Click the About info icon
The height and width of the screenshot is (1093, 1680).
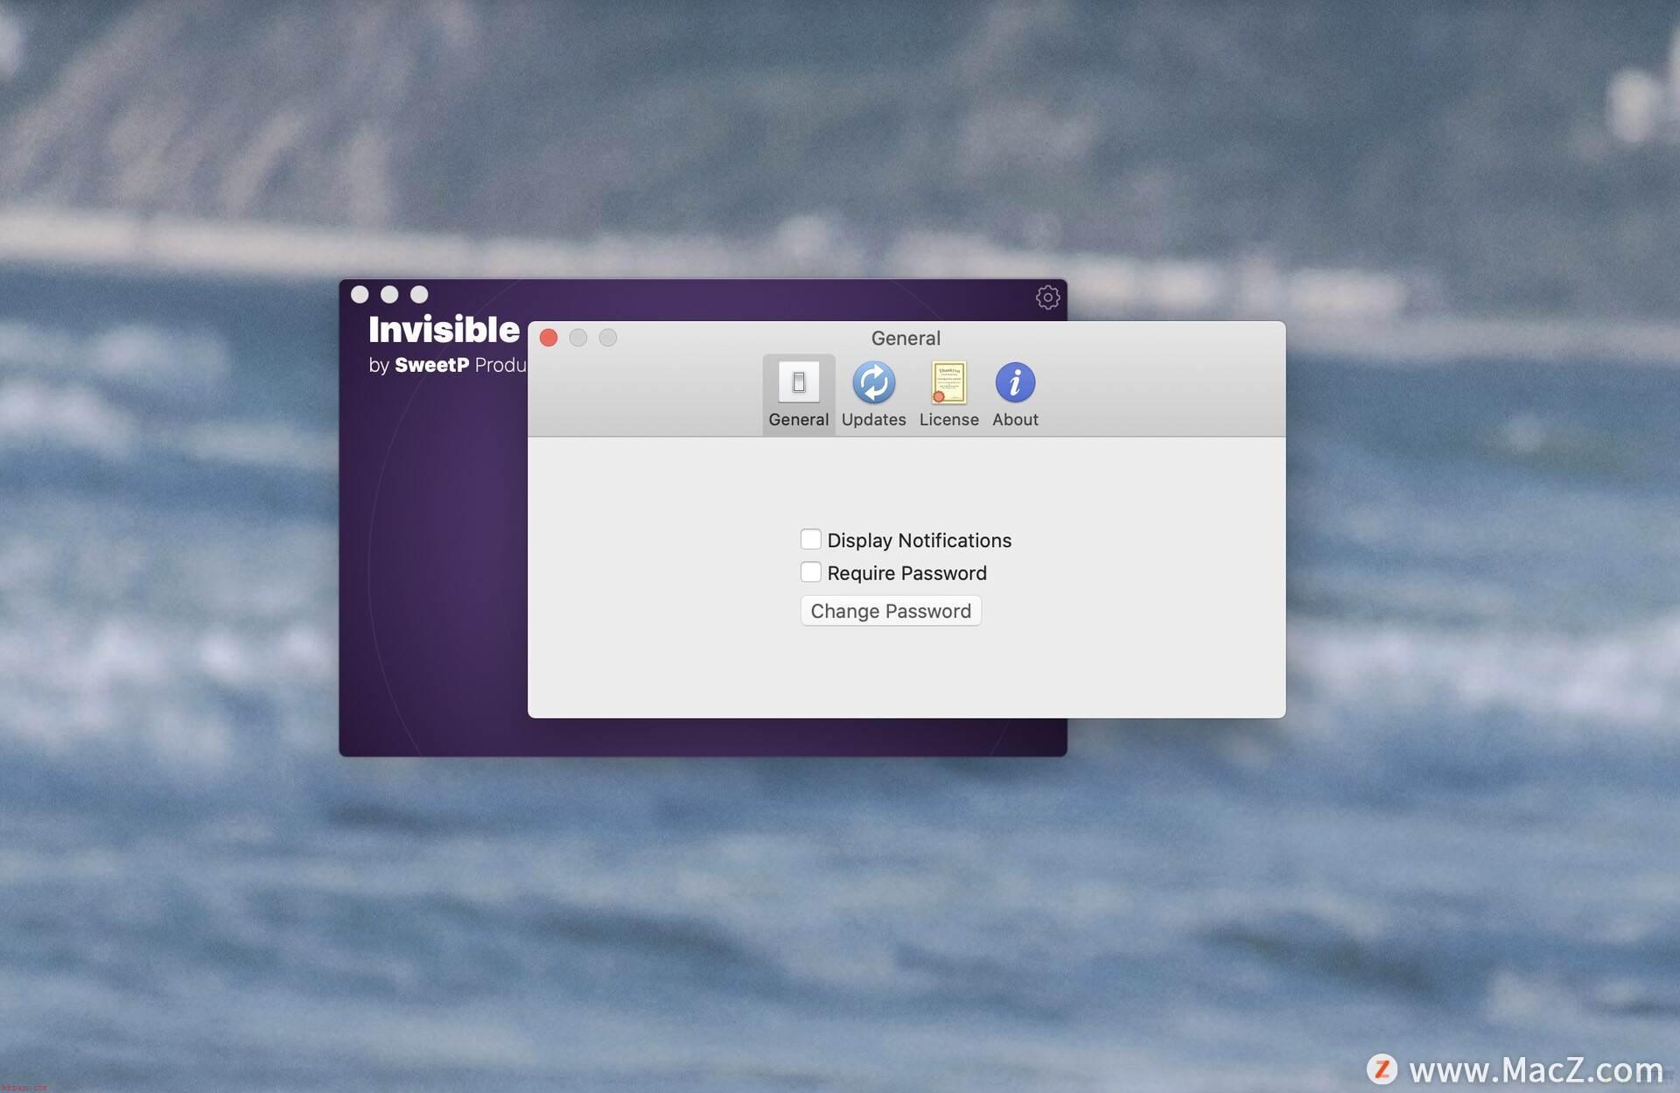point(1015,381)
